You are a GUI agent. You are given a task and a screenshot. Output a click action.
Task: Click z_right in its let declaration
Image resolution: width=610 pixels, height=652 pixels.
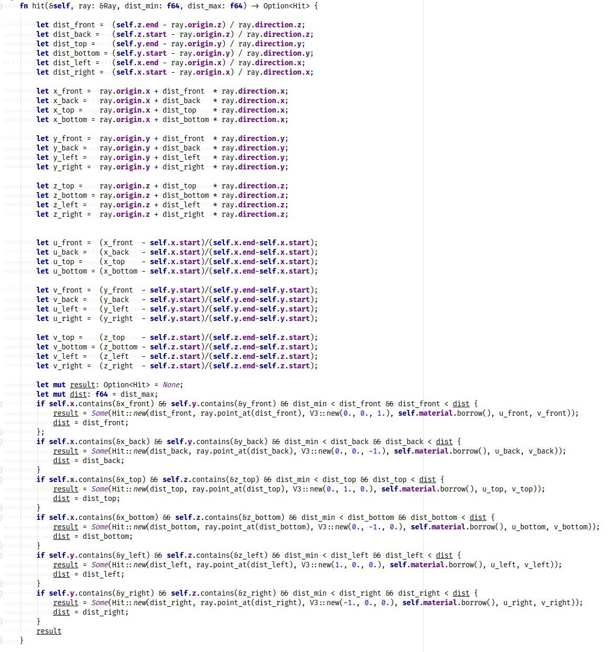pos(68,214)
